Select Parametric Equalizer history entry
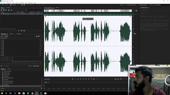Viewport: 170px width, 95px height. [8, 83]
